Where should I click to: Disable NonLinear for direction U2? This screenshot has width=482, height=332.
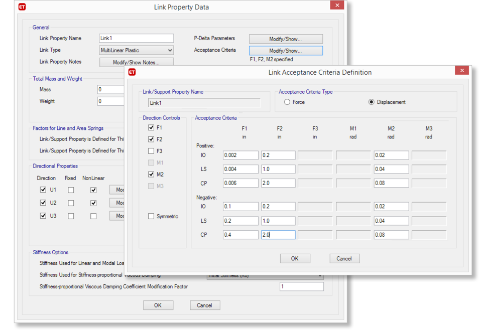point(93,203)
